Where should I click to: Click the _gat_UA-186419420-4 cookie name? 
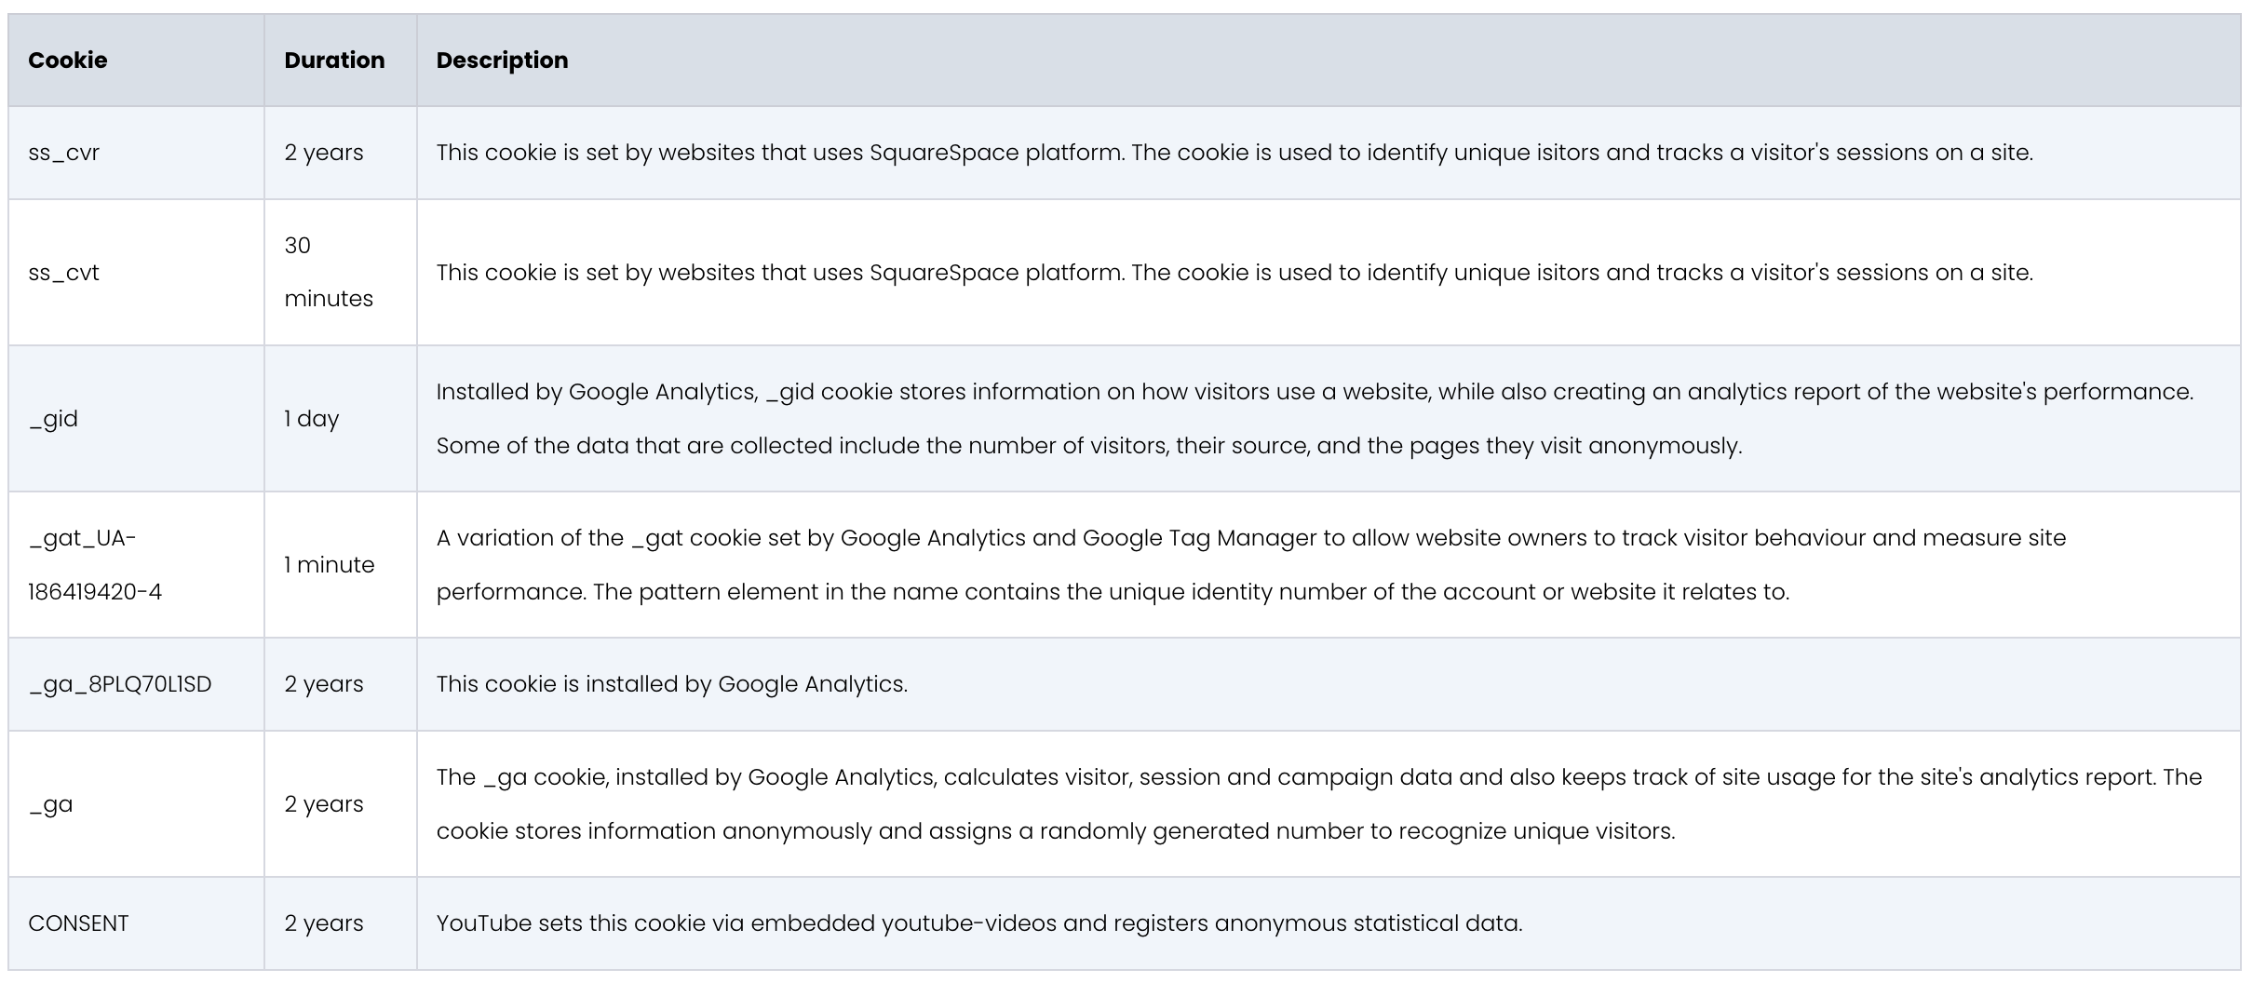point(95,565)
